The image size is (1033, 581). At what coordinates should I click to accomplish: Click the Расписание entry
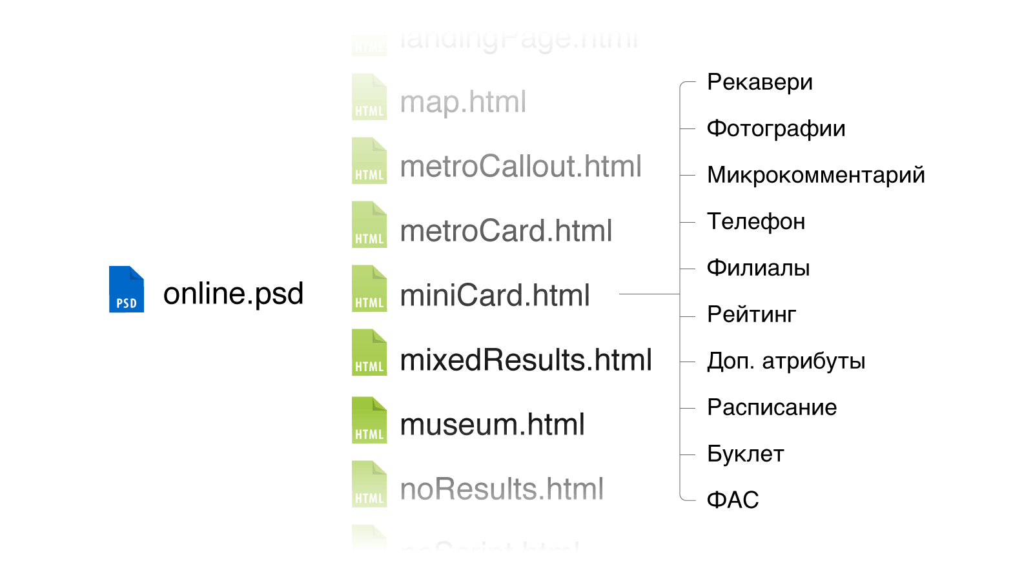pos(772,408)
